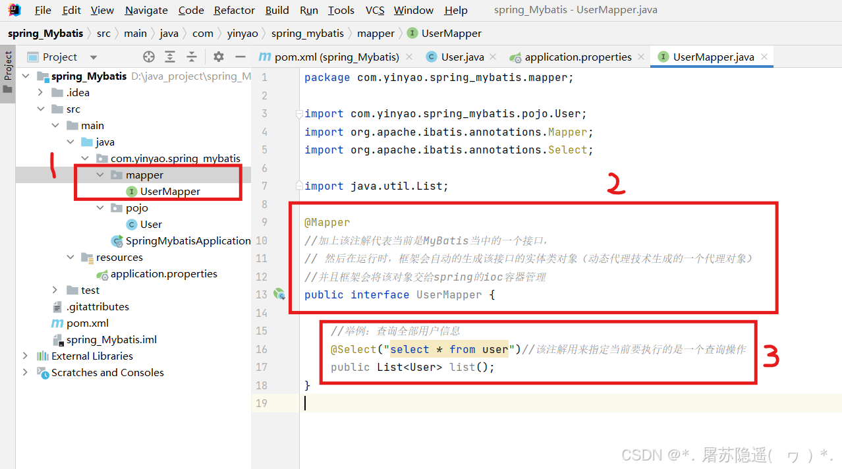Collapse com.yinyao.spring_mybatis package arrow
The image size is (842, 469).
tap(85, 159)
